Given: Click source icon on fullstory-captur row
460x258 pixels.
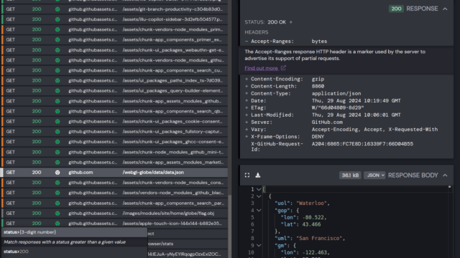Looking at the screenshot, I should point(57,132).
